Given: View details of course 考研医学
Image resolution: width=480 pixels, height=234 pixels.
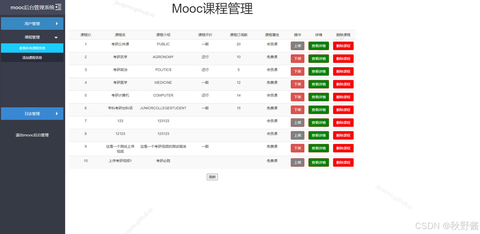Looking at the screenshot, I should coord(319,84).
